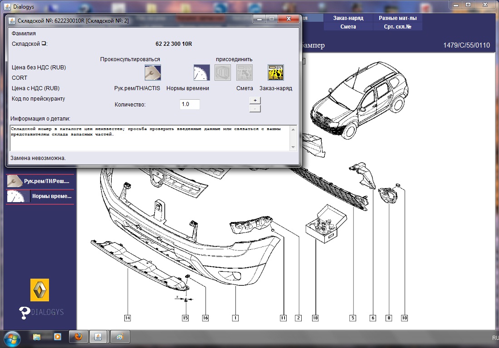The height and width of the screenshot is (348, 499).
Task: Open the Windows Start menu
Action: pos(12,339)
